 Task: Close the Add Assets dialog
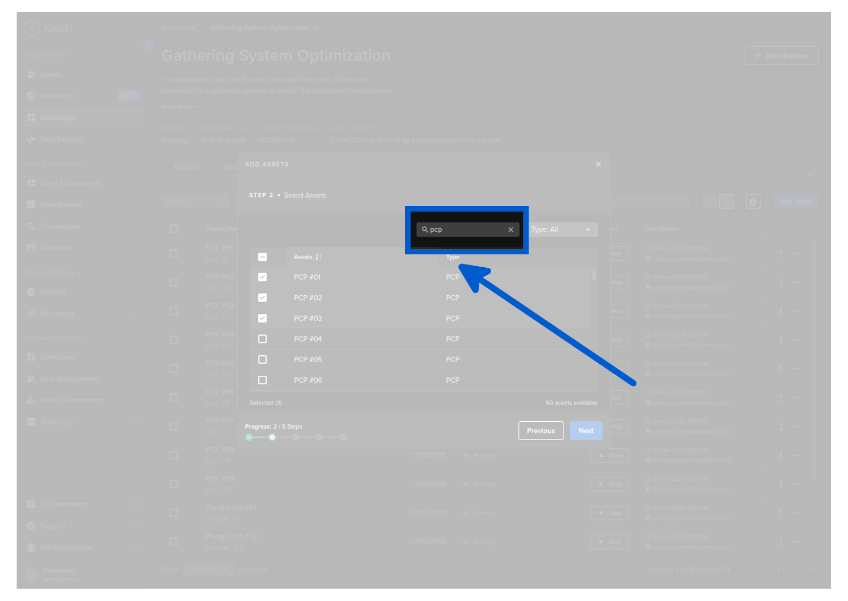coord(598,164)
